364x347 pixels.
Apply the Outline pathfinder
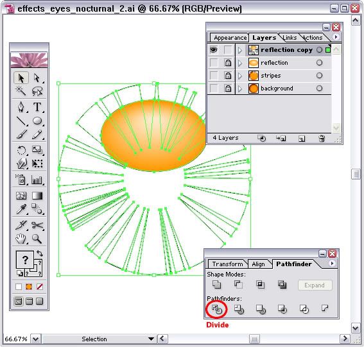point(304,309)
